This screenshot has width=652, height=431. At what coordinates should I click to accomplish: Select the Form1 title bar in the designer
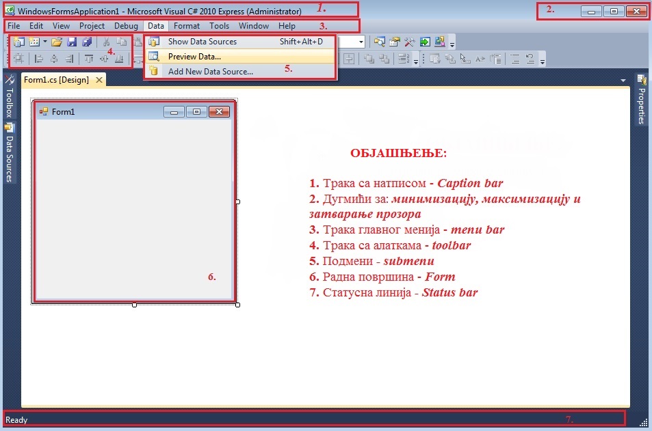click(103, 112)
